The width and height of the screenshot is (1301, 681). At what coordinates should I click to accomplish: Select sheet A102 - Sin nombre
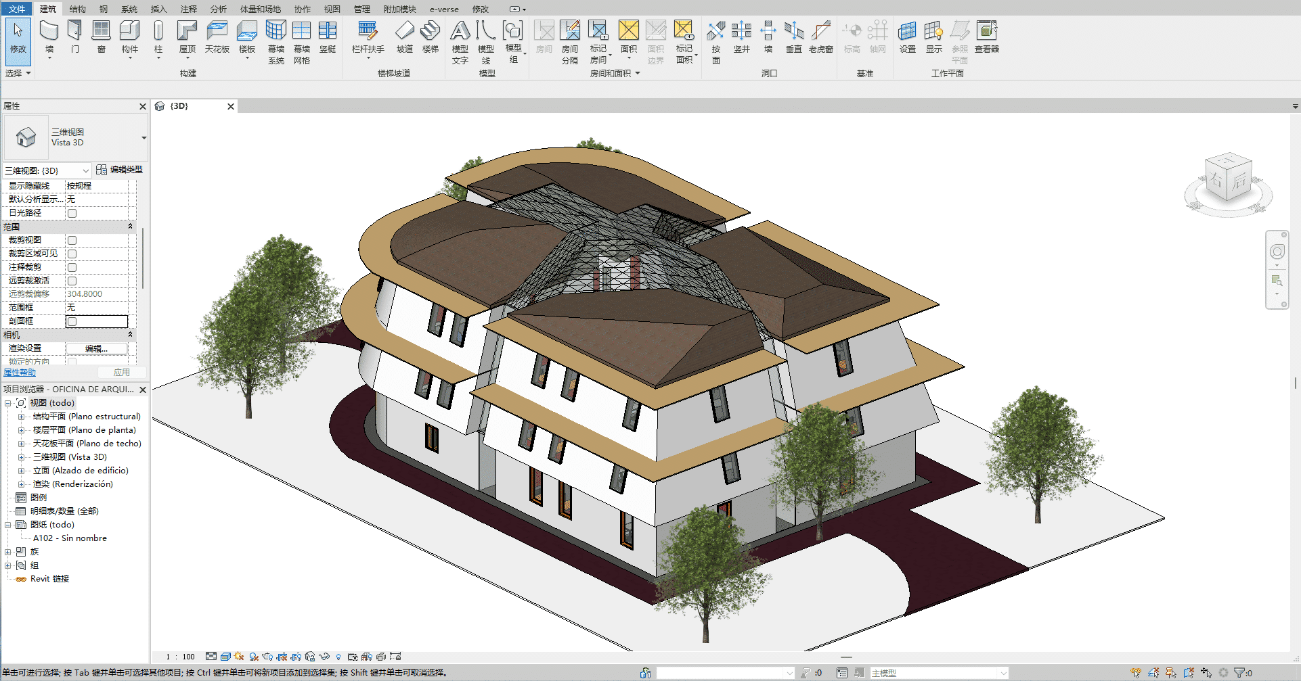[70, 538]
